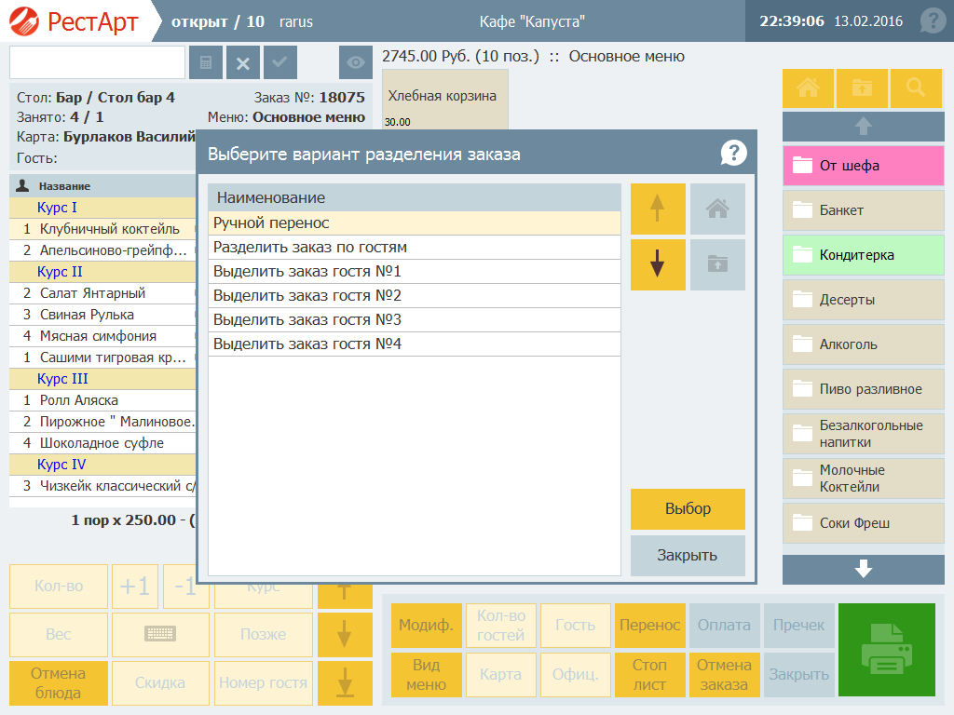This screenshot has height=715, width=954.
Task: Open dialog help question mark icon
Action: click(734, 154)
